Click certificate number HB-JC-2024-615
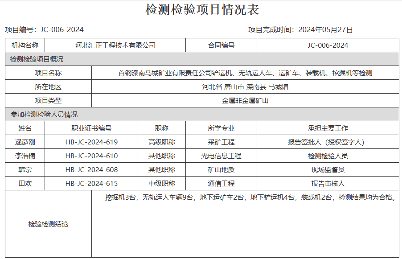Screen dimensions: 402x259 click(91, 184)
